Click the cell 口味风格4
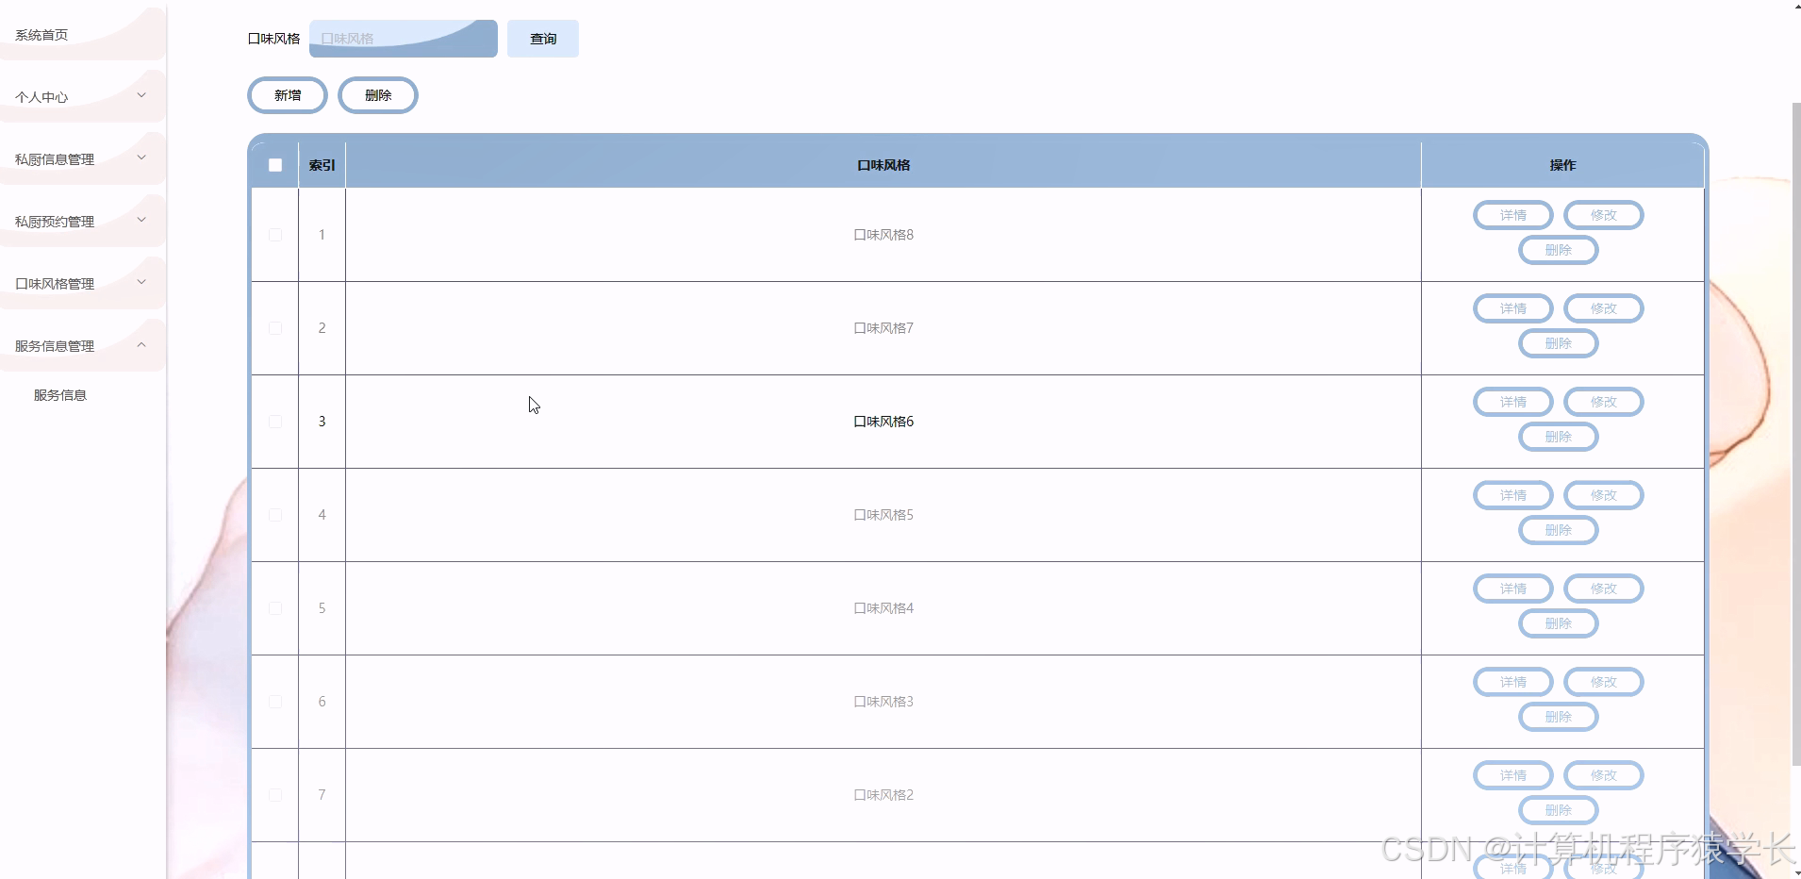 pos(884,608)
